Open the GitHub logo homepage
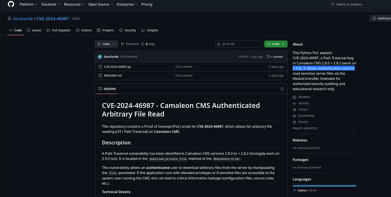The width and height of the screenshot is (391, 197). [x=11, y=4]
